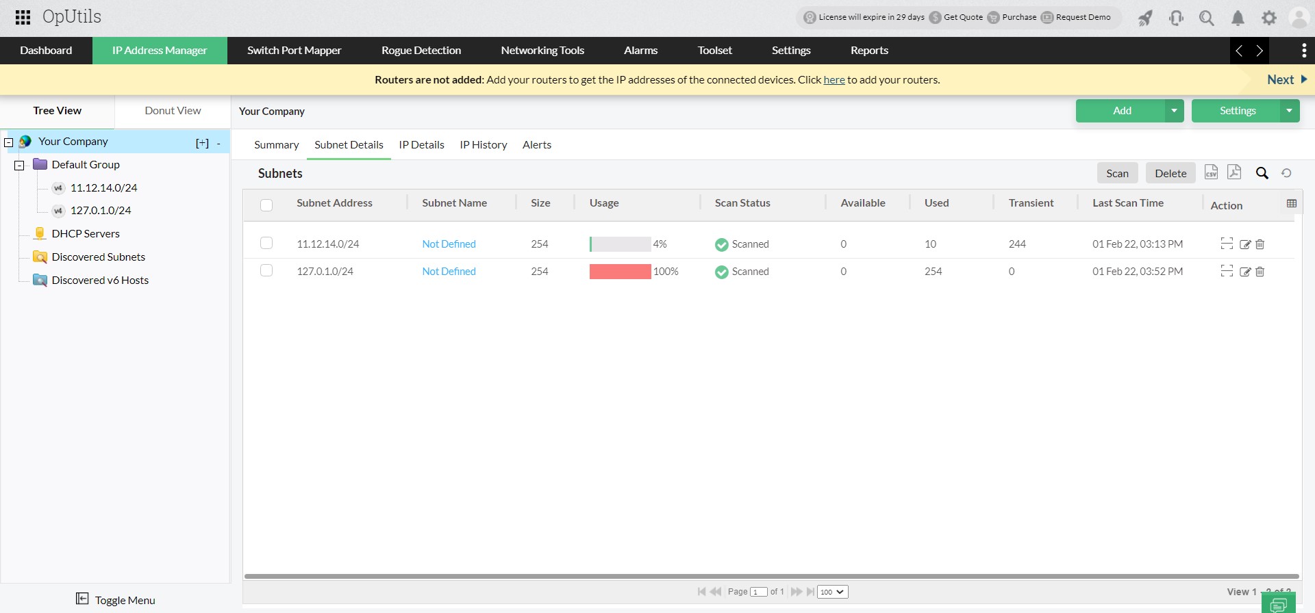This screenshot has height=613, width=1315.
Task: Go to the next banner message arrow
Action: [1304, 79]
